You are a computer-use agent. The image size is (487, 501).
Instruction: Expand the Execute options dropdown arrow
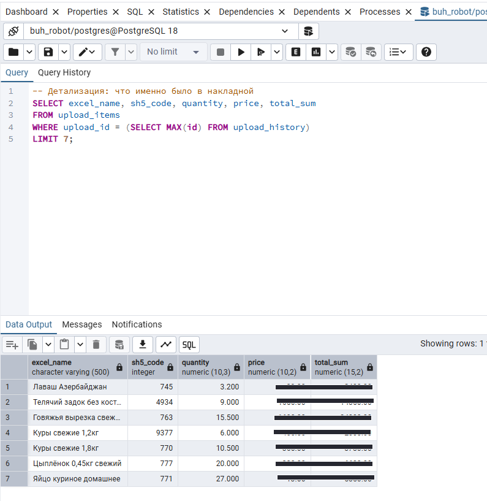tap(277, 52)
